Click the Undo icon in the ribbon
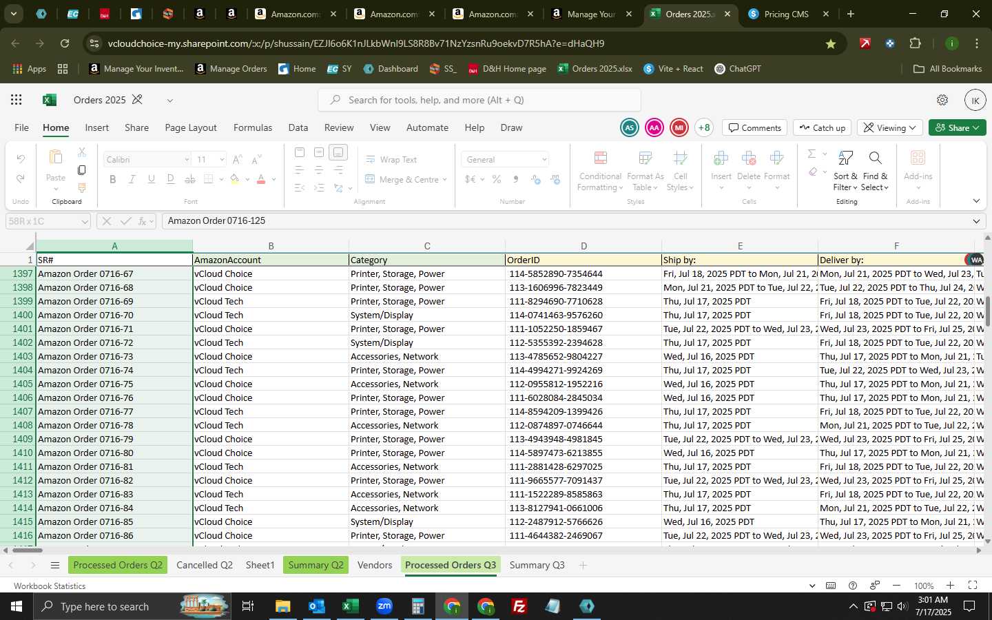The width and height of the screenshot is (992, 620). 21,159
